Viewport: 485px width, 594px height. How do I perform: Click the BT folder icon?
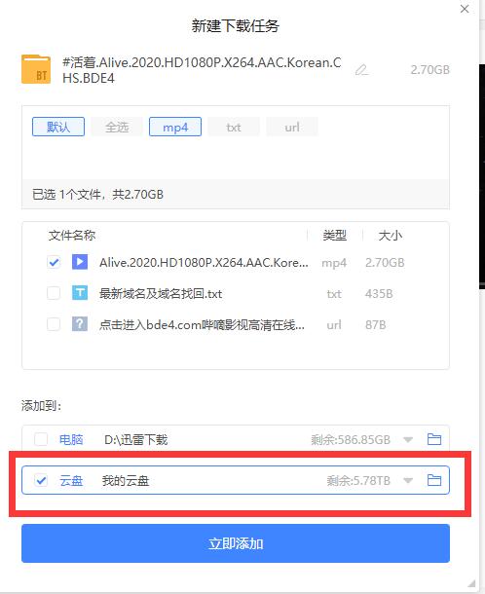point(36,69)
